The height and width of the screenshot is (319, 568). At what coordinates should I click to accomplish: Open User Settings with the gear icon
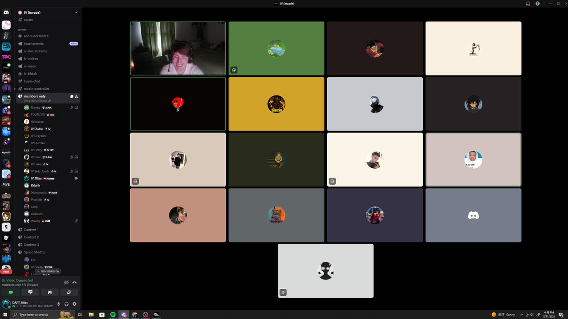(74, 304)
